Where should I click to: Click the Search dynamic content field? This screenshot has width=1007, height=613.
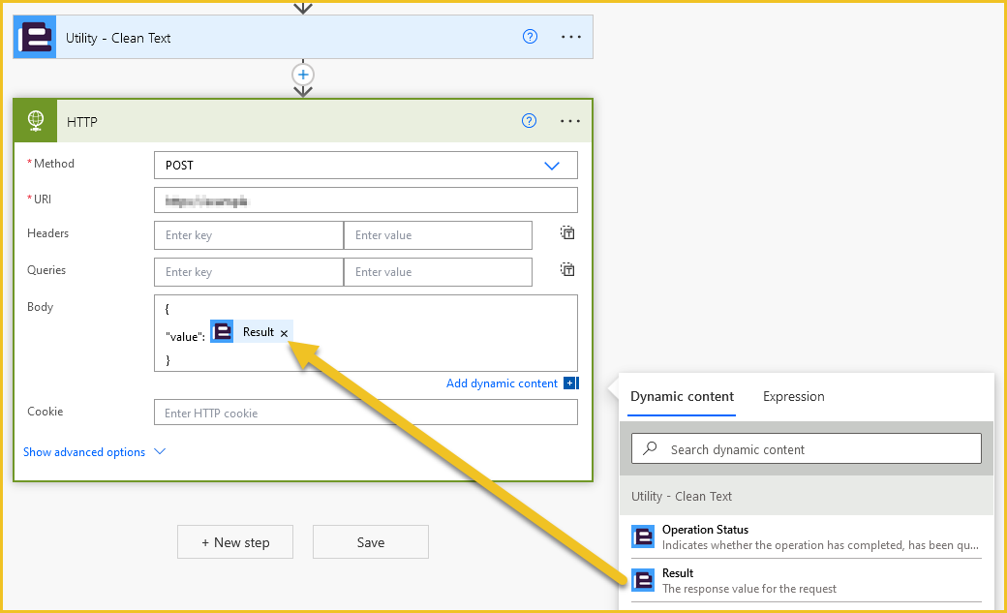point(807,448)
